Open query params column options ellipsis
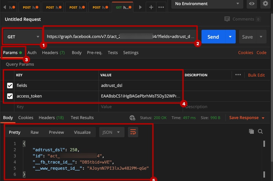Image resolution: width=273 pixels, height=181 pixels. [x=238, y=75]
